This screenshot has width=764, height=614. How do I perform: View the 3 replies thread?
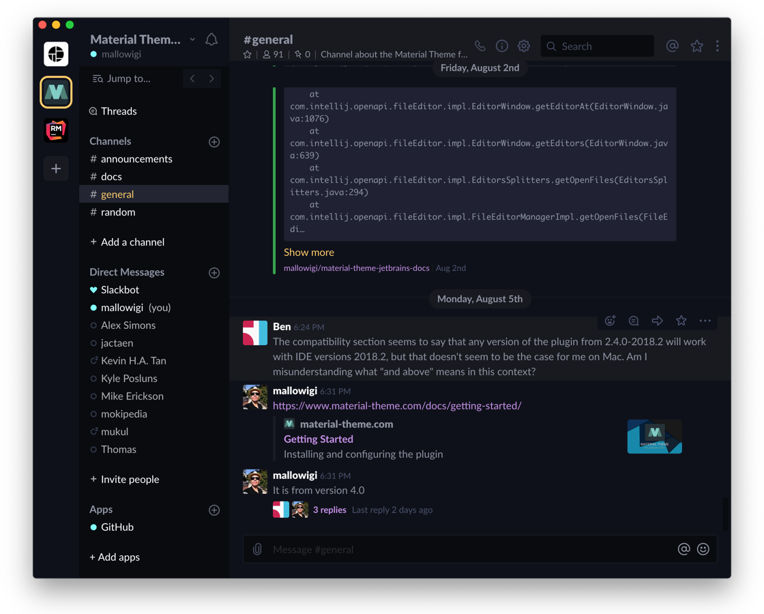click(x=330, y=510)
